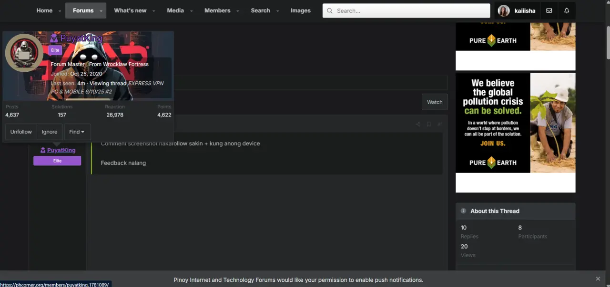The height and width of the screenshot is (287, 610).
Task: Click 'Forum Master' title in member card
Action: pyautogui.click(x=68, y=64)
